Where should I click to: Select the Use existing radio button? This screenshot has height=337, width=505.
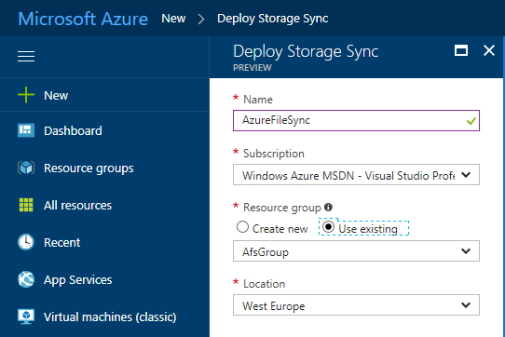328,227
